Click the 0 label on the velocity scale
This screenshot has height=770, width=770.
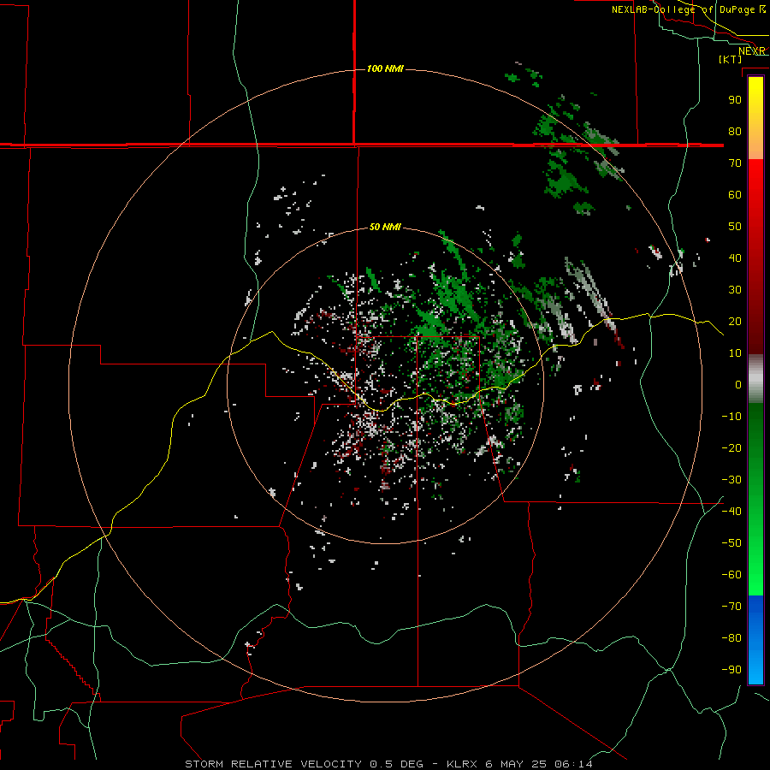pos(738,384)
